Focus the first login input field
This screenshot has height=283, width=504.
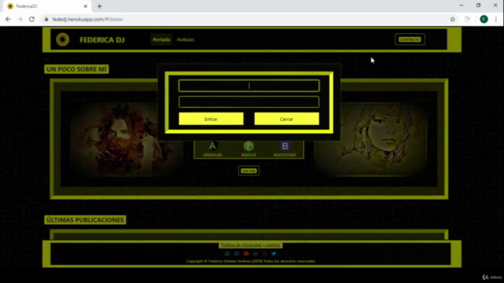(249, 86)
